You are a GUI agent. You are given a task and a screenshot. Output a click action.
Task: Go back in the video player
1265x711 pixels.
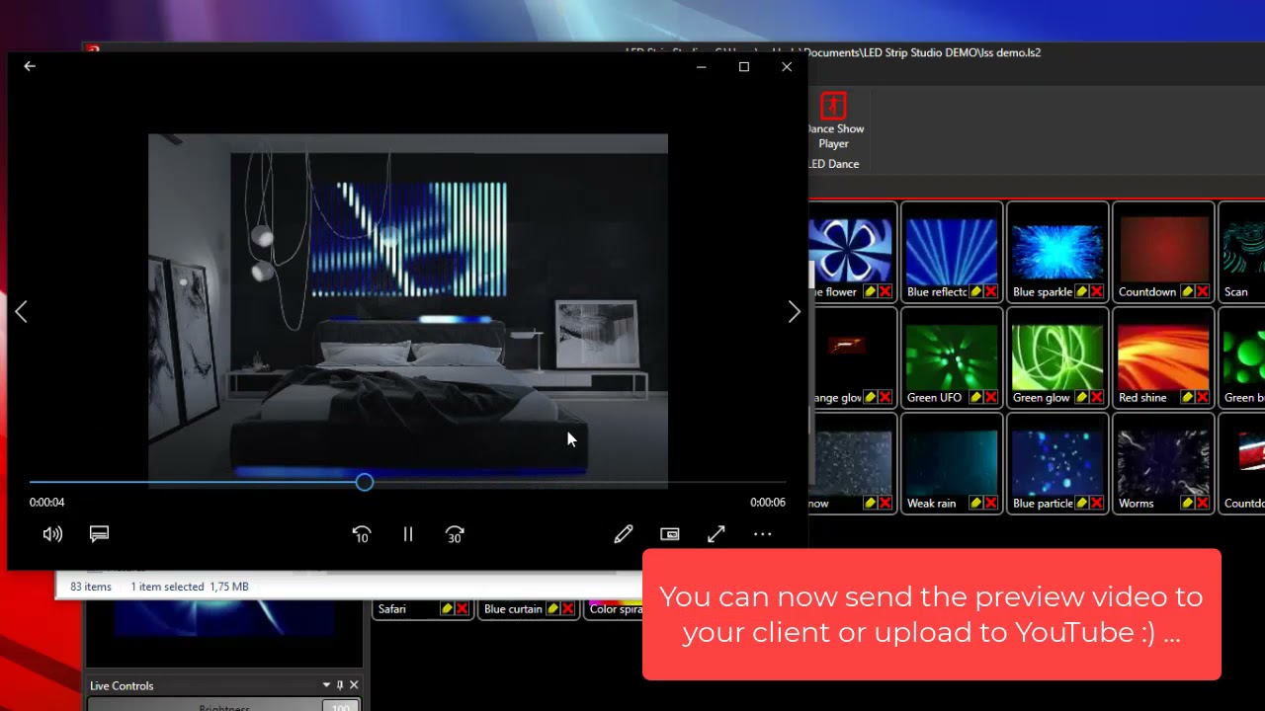pos(30,66)
